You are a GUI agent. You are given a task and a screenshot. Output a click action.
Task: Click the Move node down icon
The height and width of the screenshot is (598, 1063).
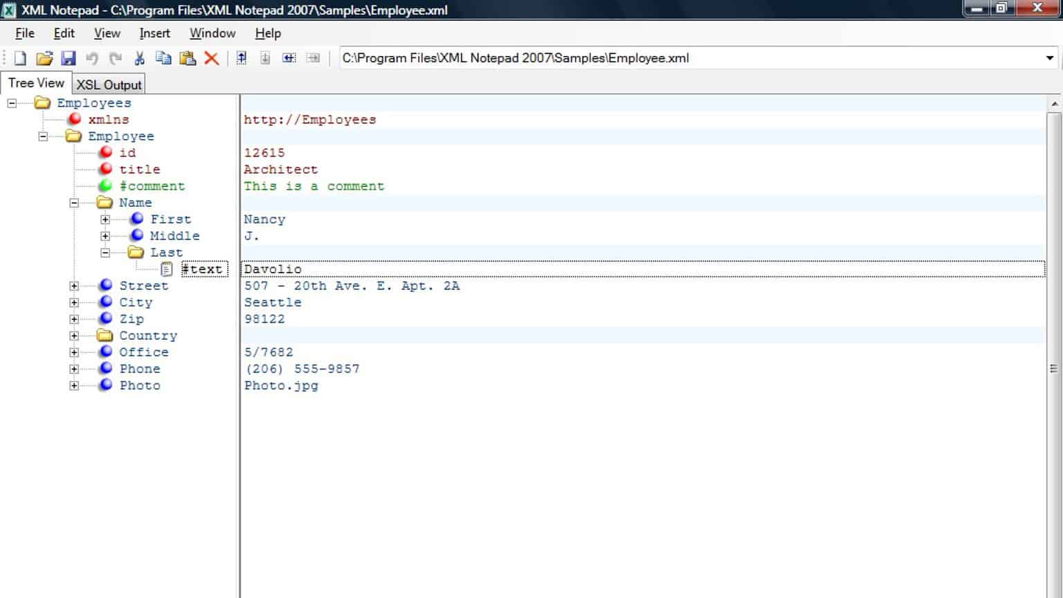tap(265, 57)
